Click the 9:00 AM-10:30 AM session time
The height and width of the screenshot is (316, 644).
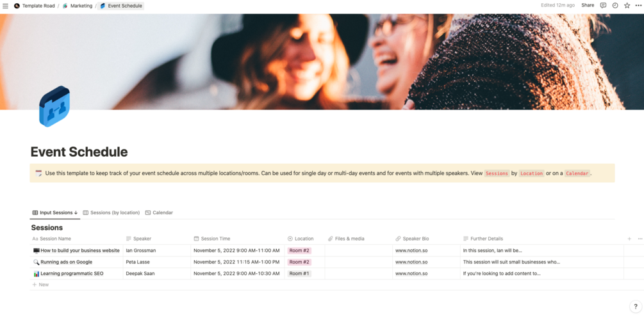(x=237, y=273)
